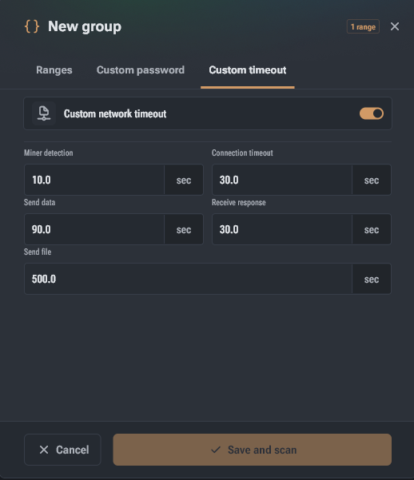Image resolution: width=414 pixels, height=480 pixels.
Task: Click the curly braces group icon
Action: coord(32,26)
